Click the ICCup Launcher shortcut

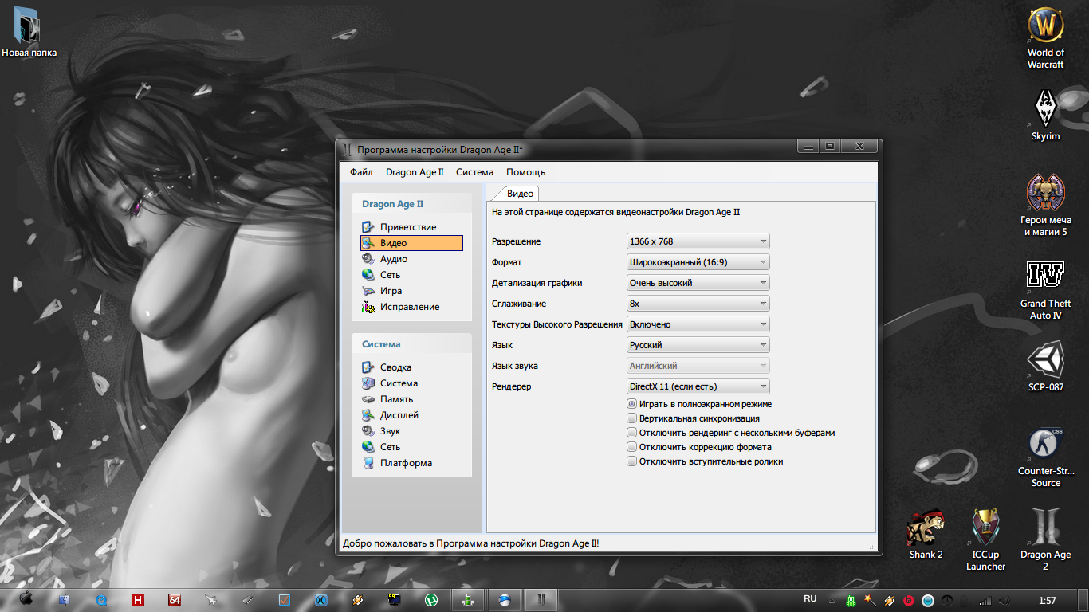(x=985, y=539)
